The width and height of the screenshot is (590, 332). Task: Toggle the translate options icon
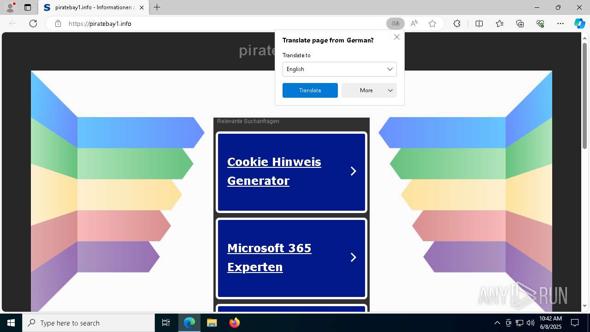coord(395,24)
